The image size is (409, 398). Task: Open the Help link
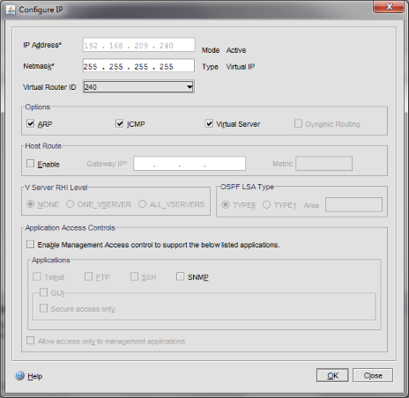tap(35, 376)
